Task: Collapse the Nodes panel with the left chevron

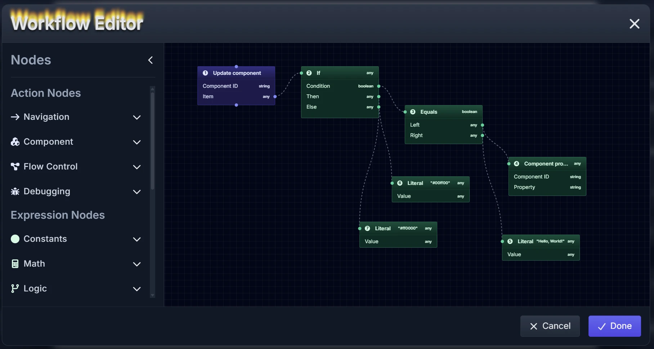Action: click(151, 60)
